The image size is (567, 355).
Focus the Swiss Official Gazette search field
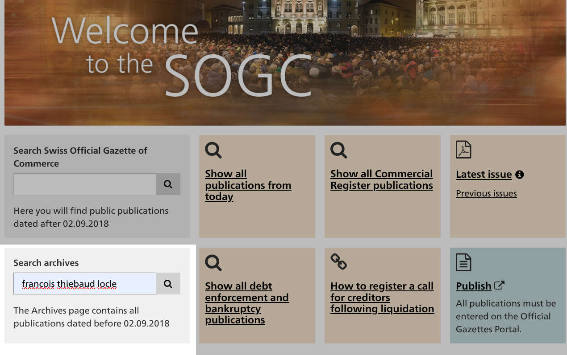pos(85,184)
